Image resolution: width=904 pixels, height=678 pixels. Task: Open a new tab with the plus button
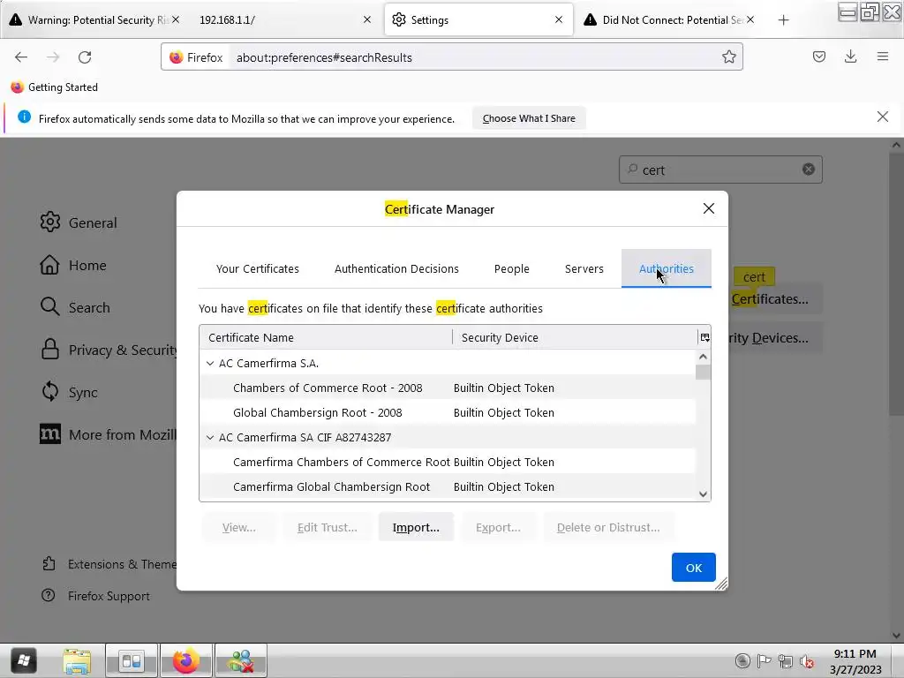tap(783, 20)
